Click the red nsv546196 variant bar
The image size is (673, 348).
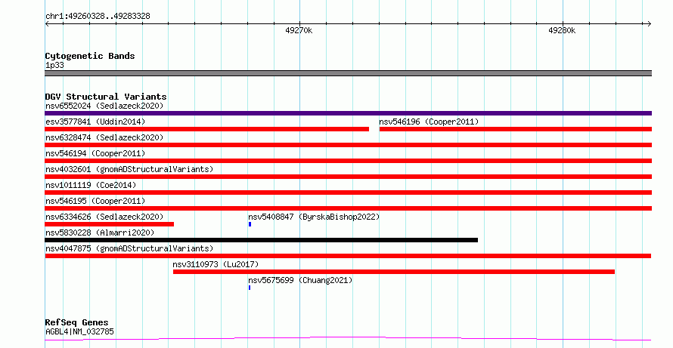516,129
